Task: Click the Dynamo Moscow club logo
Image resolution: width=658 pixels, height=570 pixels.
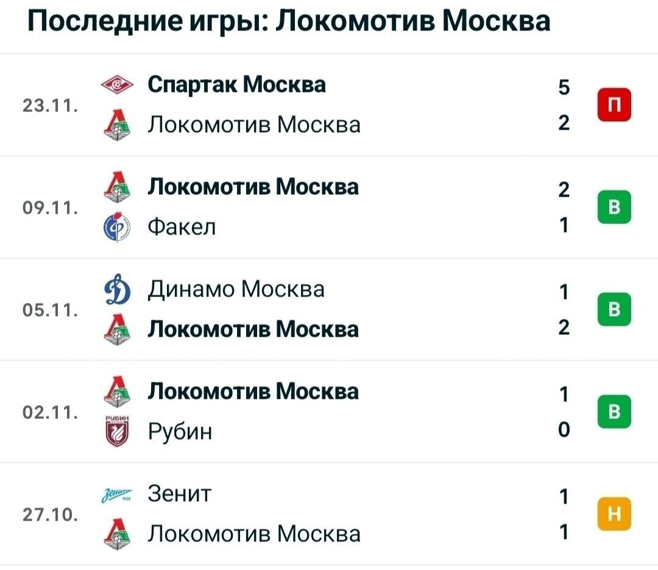Action: 117,289
